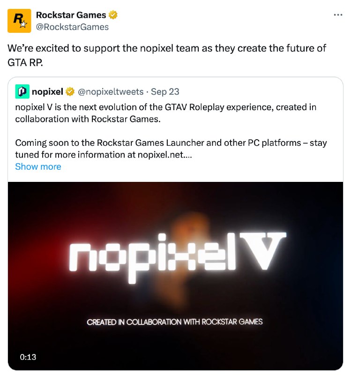
Task: Play the nopixel V video
Action: [175, 276]
